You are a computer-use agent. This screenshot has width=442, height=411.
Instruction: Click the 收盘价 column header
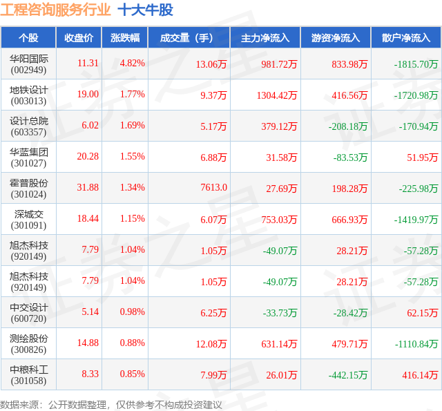79,37
